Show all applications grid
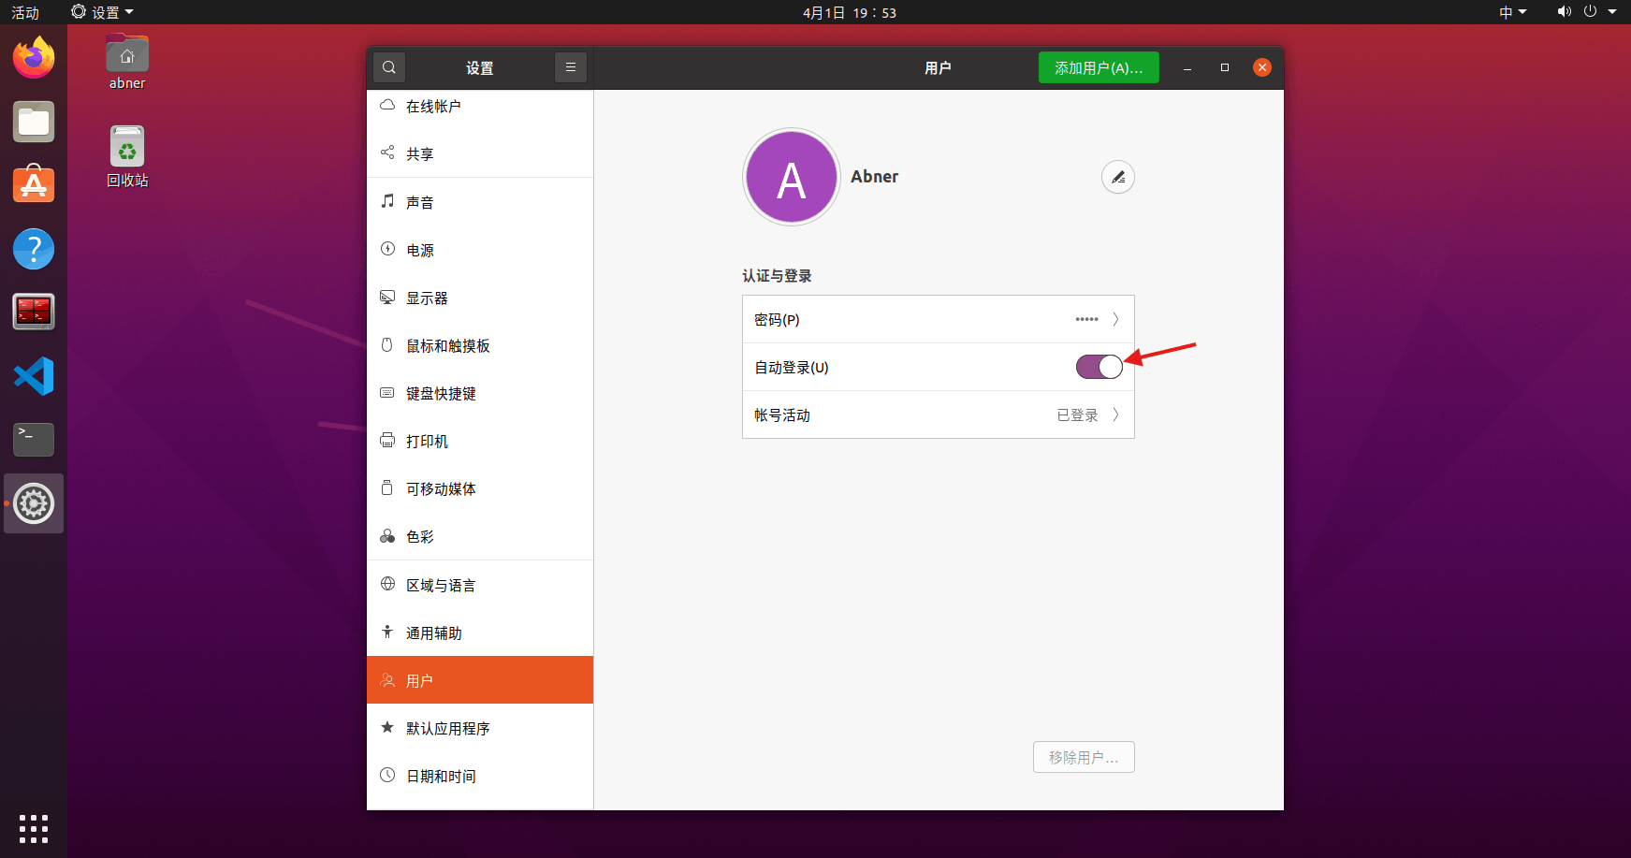Viewport: 1631px width, 858px height. pyautogui.click(x=34, y=828)
